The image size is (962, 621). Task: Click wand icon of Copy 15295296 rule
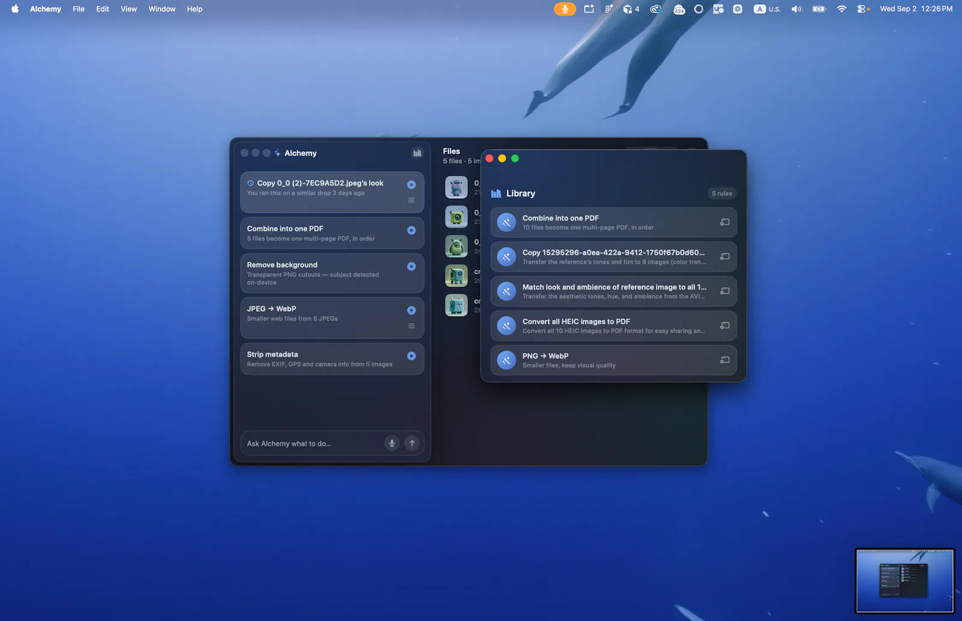tap(506, 257)
